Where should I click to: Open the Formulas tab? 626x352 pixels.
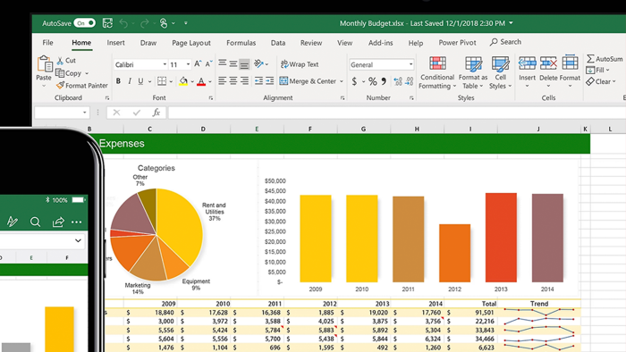coord(241,43)
